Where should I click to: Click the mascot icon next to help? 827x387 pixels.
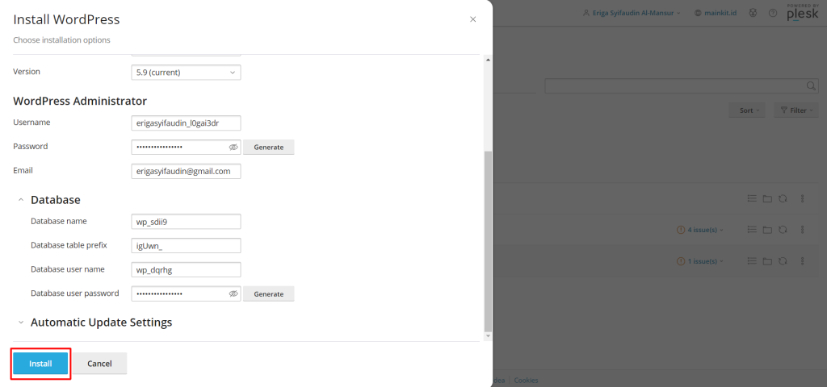click(x=753, y=13)
